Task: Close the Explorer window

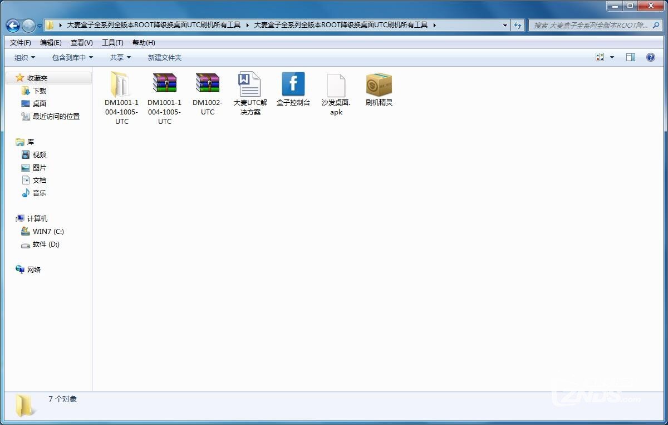Action: [x=650, y=6]
